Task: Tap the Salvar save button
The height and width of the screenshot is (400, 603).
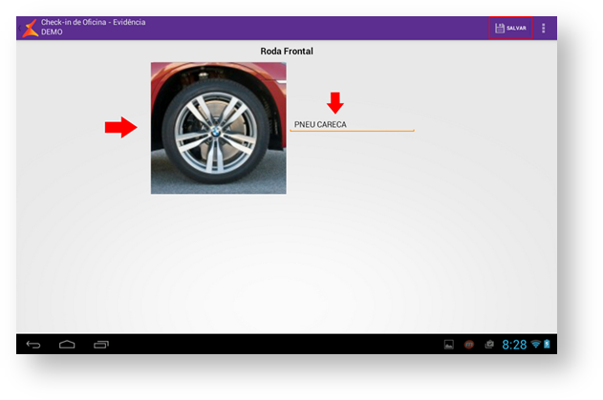Action: (510, 28)
